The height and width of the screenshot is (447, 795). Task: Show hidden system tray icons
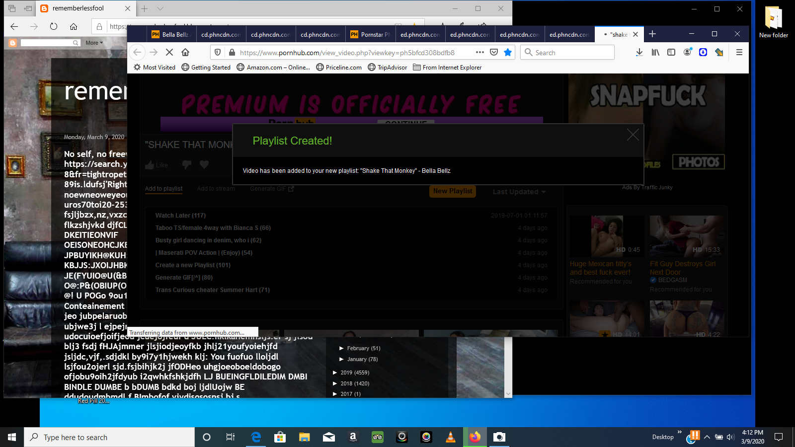(x=707, y=437)
